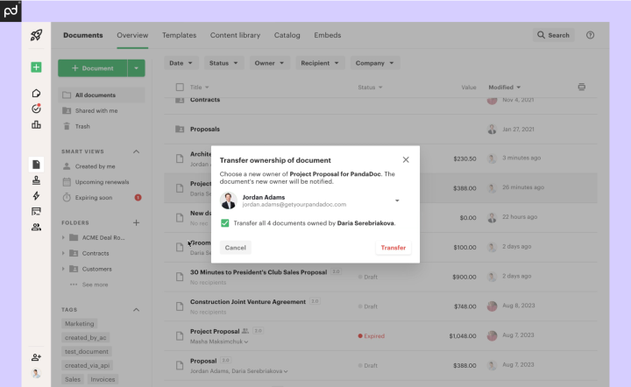The image size is (631, 387).
Task: Click the help question mark icon
Action: click(x=590, y=35)
